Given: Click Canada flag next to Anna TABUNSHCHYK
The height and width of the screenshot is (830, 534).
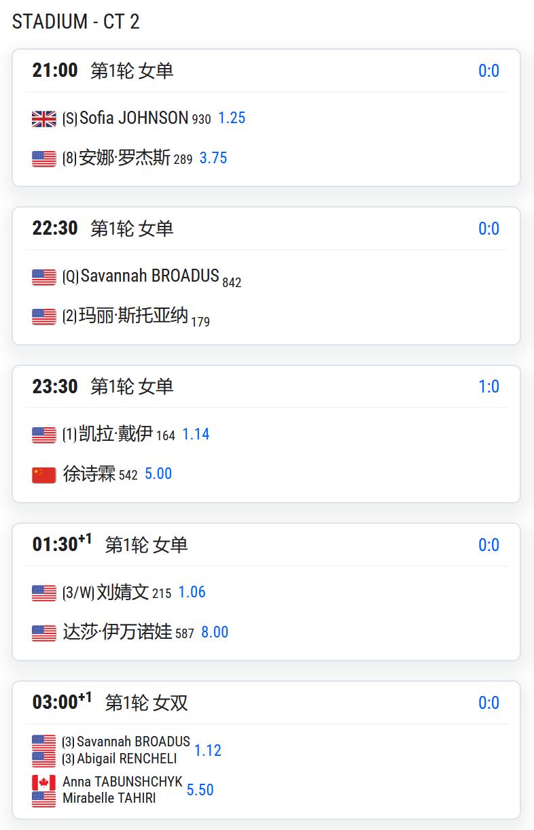Looking at the screenshot, I should pos(44,783).
